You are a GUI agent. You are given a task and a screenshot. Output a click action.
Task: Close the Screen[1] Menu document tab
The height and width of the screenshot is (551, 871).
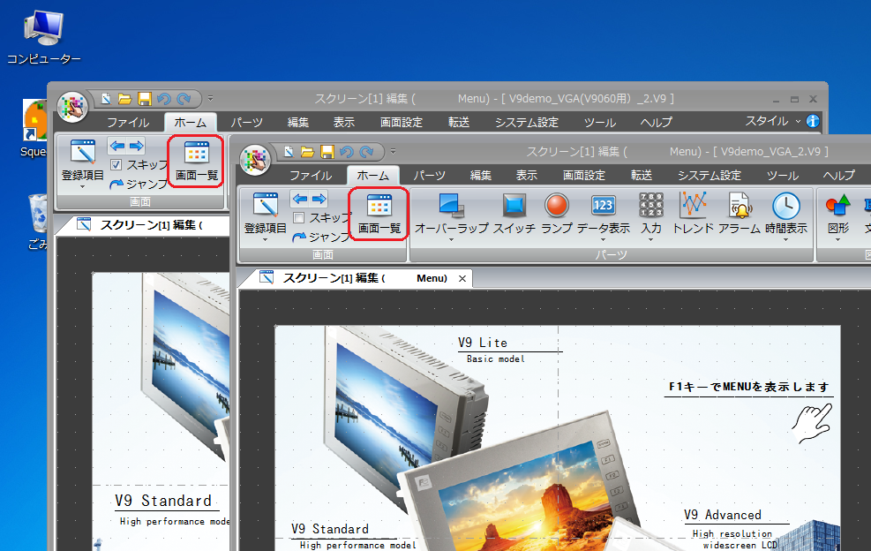click(462, 278)
